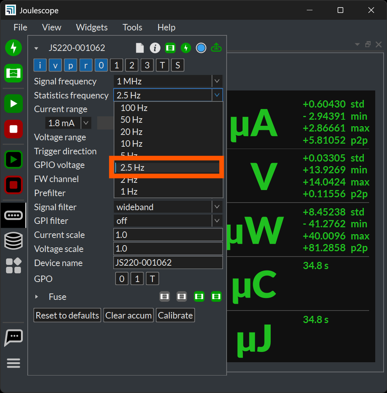Click the hamburger menu sidebar icon
Image resolution: width=387 pixels, height=393 pixels.
tap(14, 364)
